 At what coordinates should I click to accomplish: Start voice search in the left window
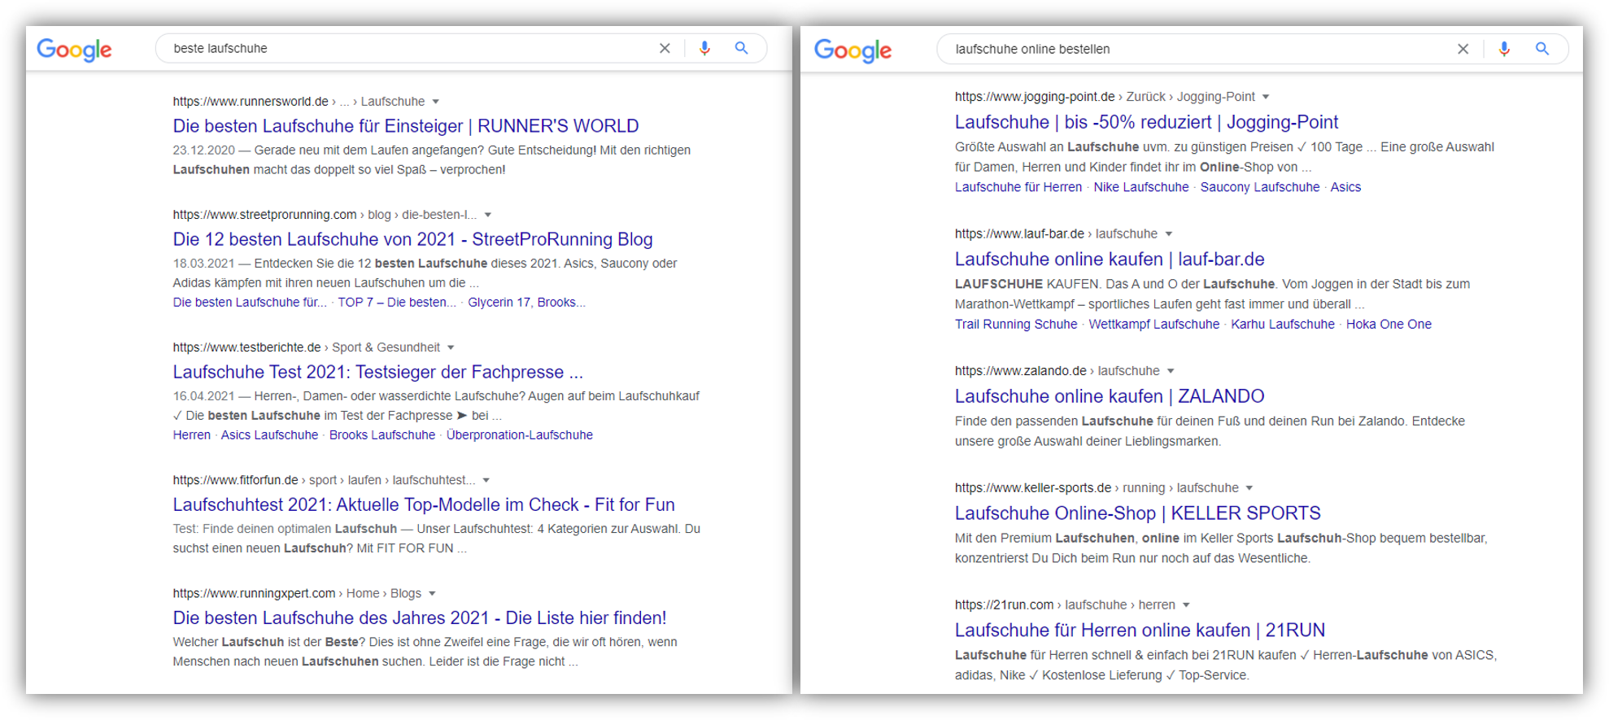704,48
